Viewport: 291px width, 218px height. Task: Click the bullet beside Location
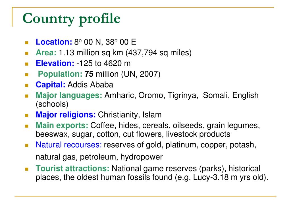[x=27, y=43]
